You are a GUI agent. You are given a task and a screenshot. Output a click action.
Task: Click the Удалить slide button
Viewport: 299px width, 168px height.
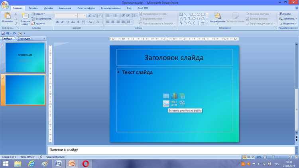(40, 24)
